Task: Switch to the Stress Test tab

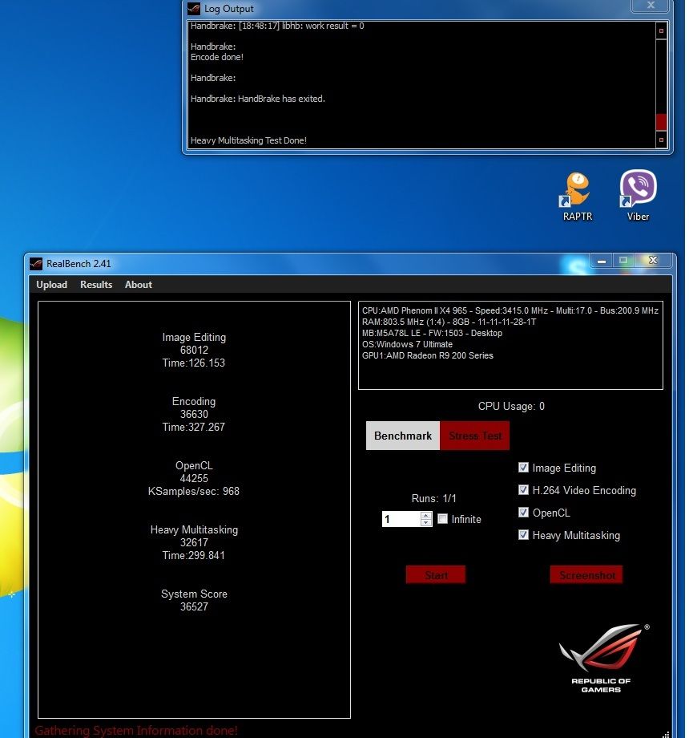Action: coord(474,436)
